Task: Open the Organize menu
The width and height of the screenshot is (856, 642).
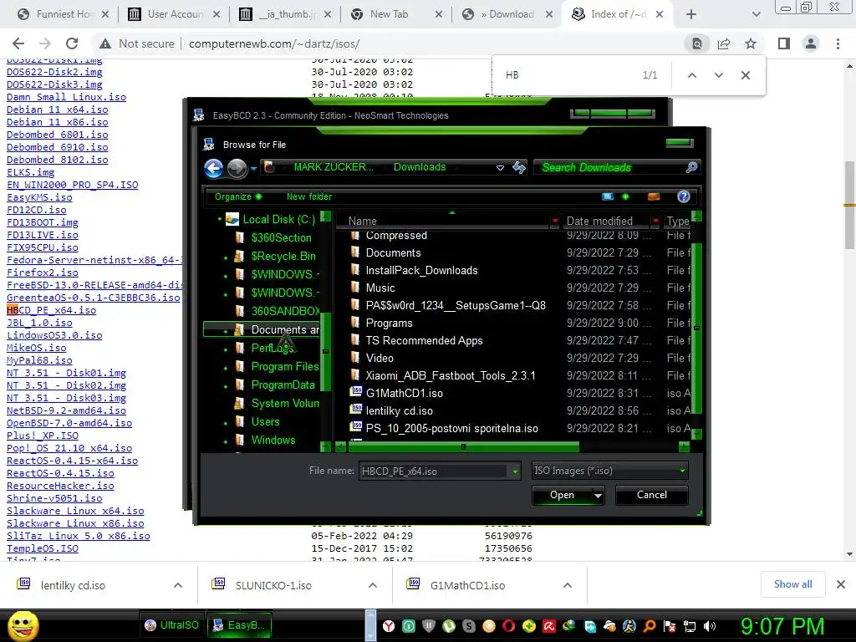Action: tap(238, 196)
